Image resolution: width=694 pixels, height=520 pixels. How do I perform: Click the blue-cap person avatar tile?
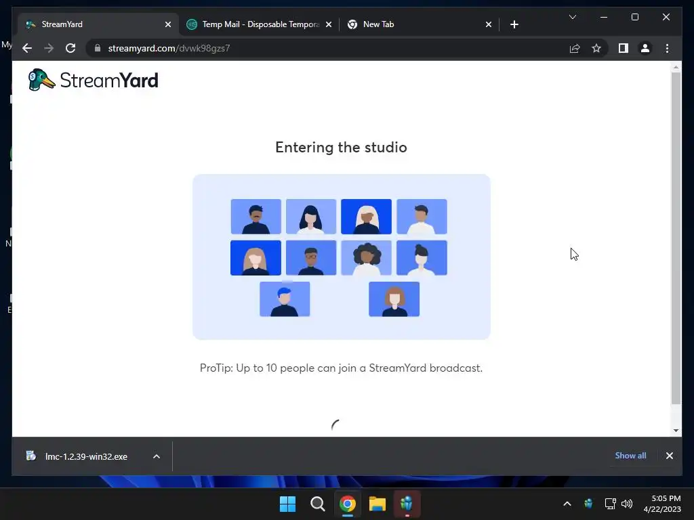pyautogui.click(x=285, y=299)
